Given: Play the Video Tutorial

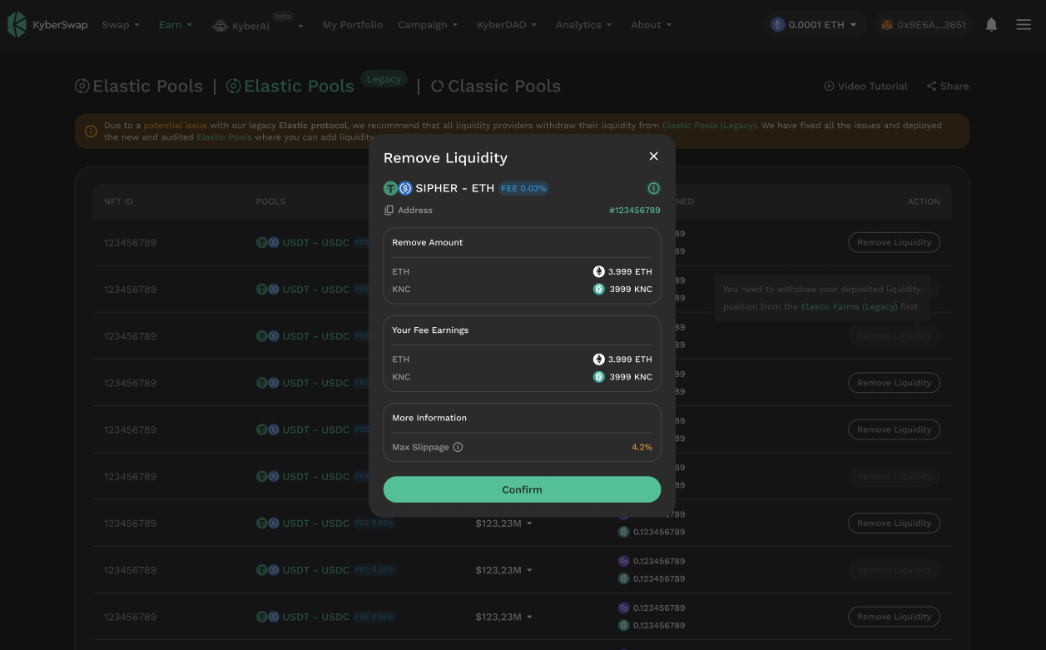Looking at the screenshot, I should 865,86.
